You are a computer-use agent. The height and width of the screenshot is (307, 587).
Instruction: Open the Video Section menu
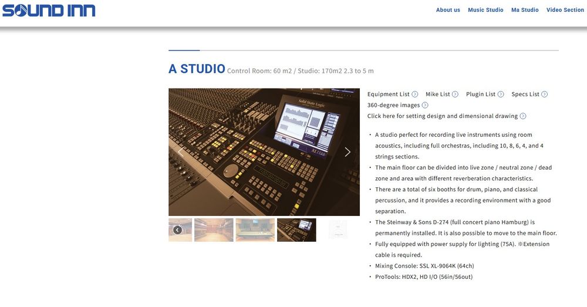[x=565, y=10]
